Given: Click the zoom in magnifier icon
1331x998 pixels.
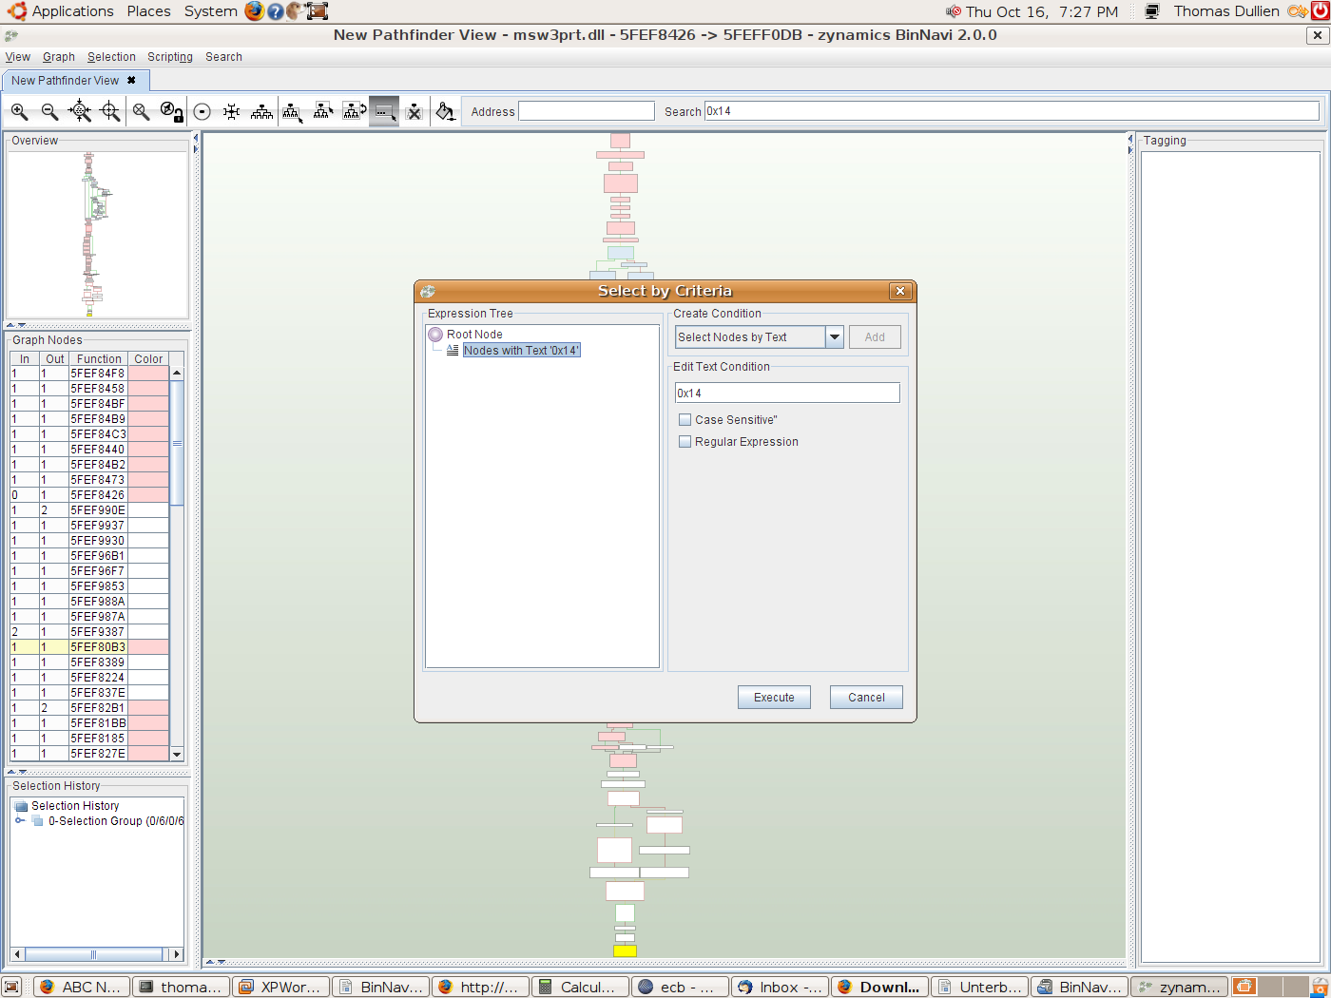Looking at the screenshot, I should tap(19, 111).
